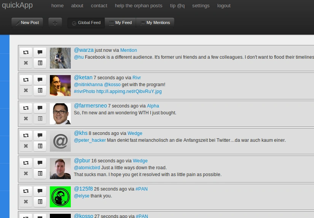The image size is (314, 218).
Task: Create a New Post
Action: click(x=27, y=23)
